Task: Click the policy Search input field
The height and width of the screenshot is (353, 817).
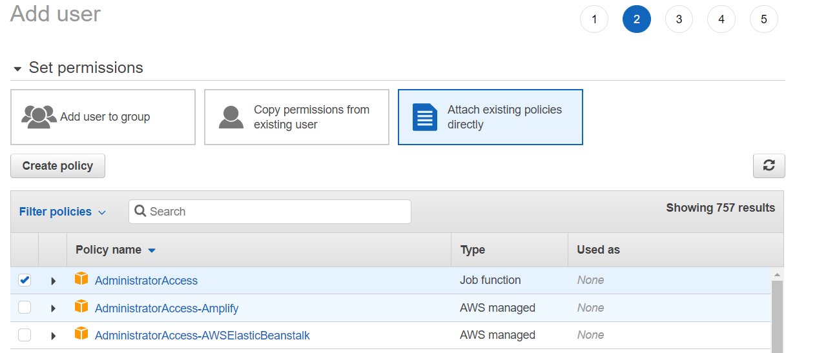Action: [278, 212]
